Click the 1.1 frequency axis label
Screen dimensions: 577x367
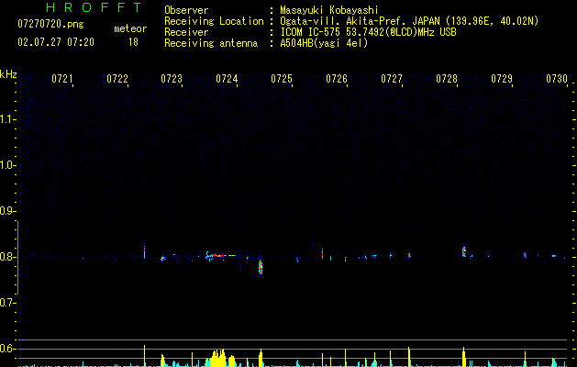point(7,119)
